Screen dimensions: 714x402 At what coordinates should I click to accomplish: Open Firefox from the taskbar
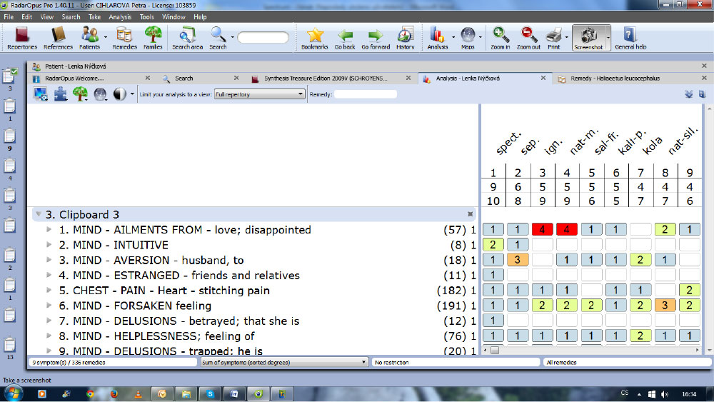tap(114, 394)
